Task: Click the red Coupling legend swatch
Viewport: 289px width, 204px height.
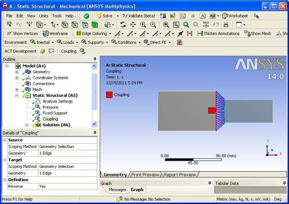Action: tap(109, 95)
